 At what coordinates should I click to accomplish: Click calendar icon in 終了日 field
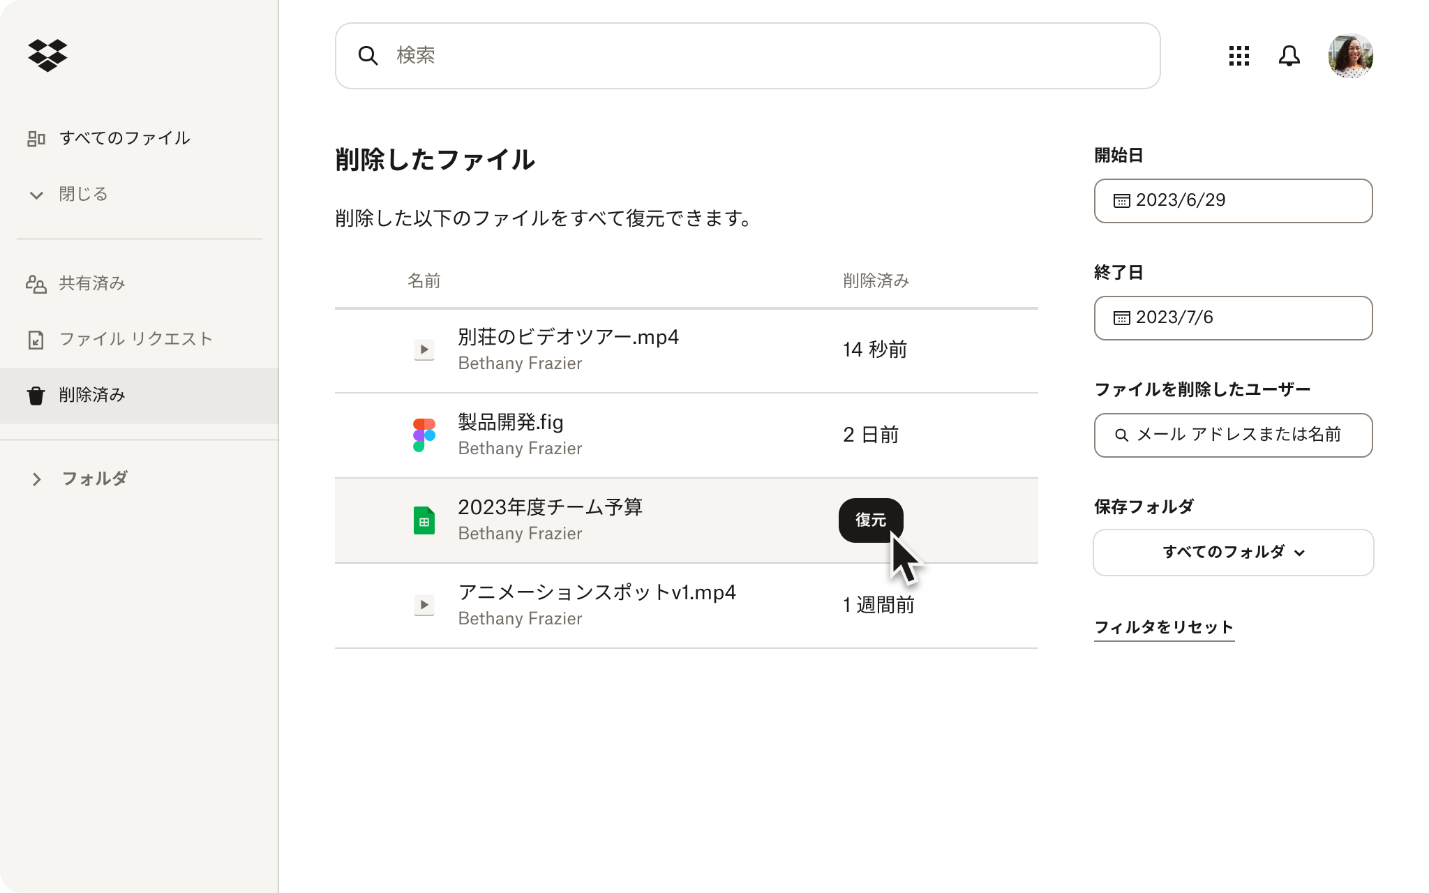click(x=1121, y=318)
